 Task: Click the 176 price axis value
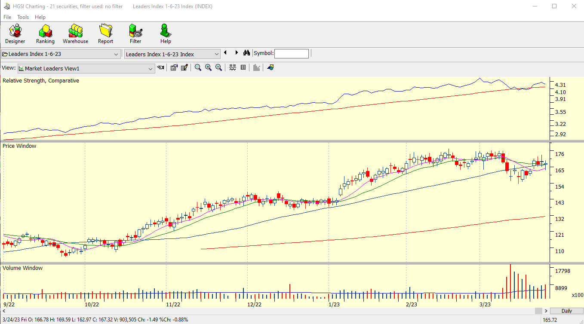pos(559,154)
